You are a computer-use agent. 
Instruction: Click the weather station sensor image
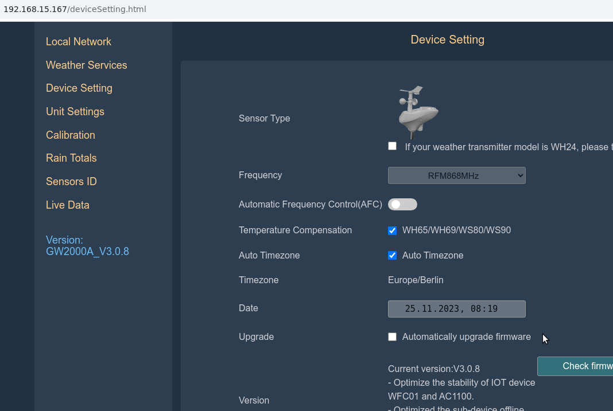pos(418,112)
